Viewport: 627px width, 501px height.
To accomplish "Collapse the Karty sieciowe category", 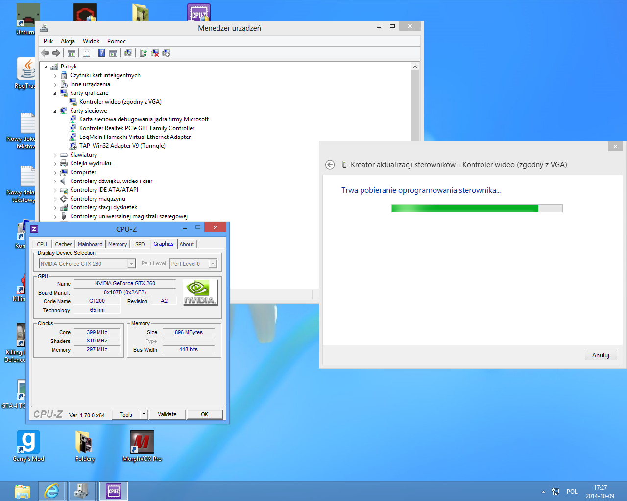I will point(55,111).
